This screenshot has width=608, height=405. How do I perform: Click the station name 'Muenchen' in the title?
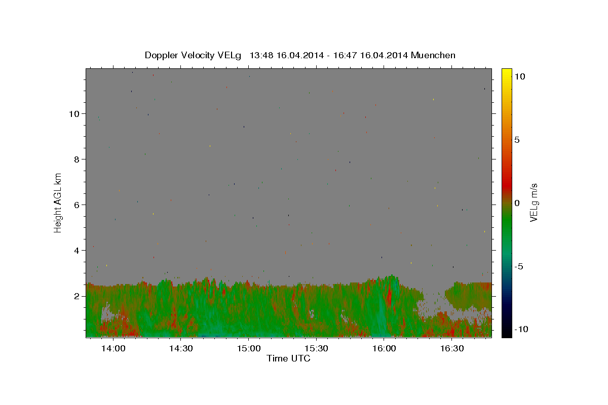click(434, 55)
